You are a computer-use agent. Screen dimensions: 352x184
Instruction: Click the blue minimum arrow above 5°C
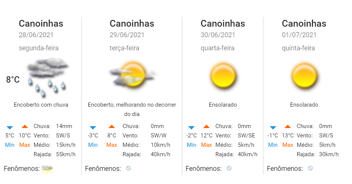point(10,128)
